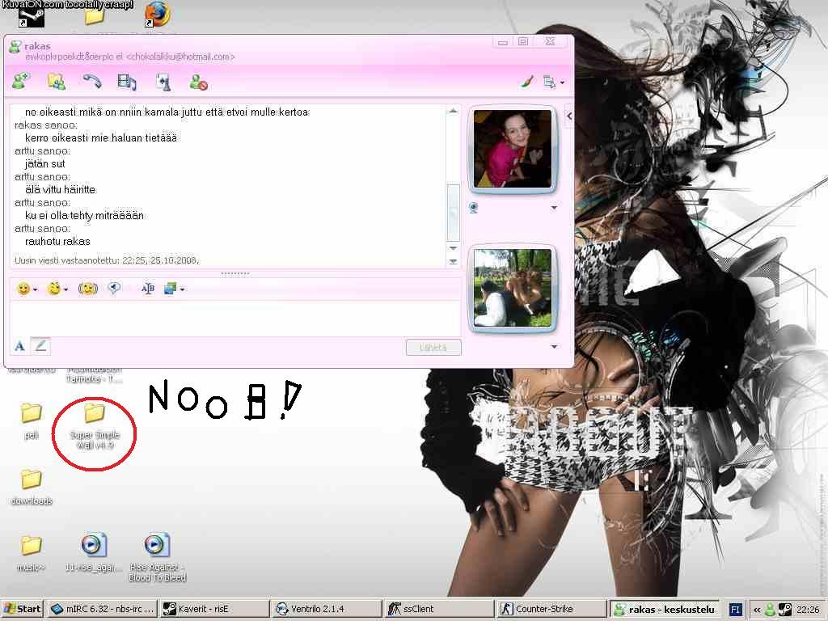The width and height of the screenshot is (828, 621).
Task: Click the invite contact to conversation icon
Action: click(x=20, y=81)
